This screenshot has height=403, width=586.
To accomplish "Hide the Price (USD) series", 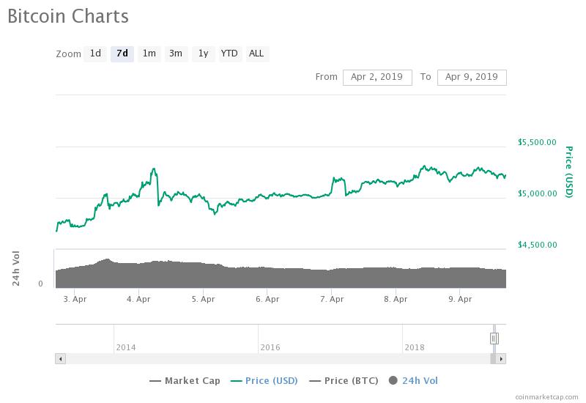I will pyautogui.click(x=267, y=380).
